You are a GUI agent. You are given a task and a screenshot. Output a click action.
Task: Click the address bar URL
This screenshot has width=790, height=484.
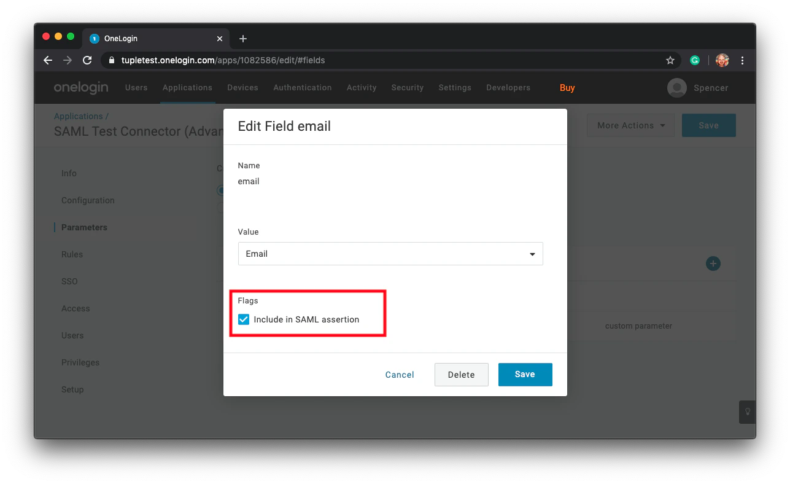222,60
